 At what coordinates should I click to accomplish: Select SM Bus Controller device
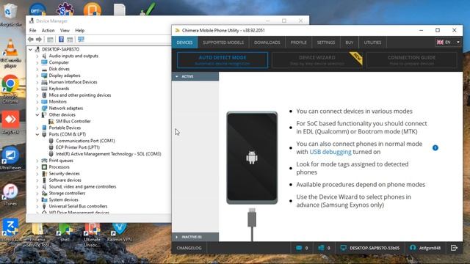[73, 121]
